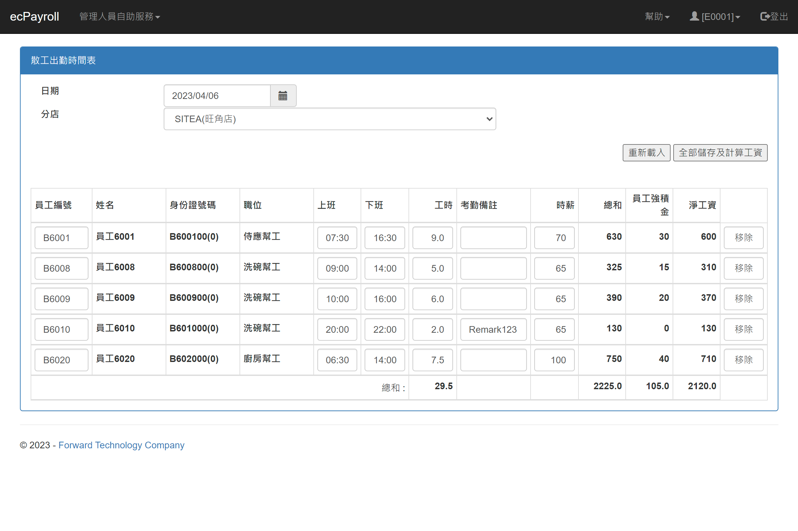The width and height of the screenshot is (798, 531).
Task: Click the 7.5 work hours field
Action: tap(432, 360)
